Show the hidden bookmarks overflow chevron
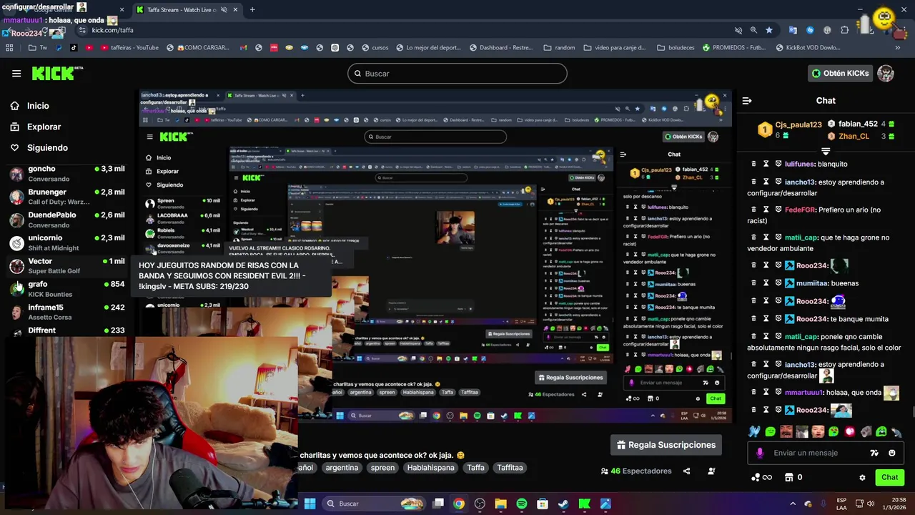Screen dimensions: 915x515 click(x=897, y=48)
